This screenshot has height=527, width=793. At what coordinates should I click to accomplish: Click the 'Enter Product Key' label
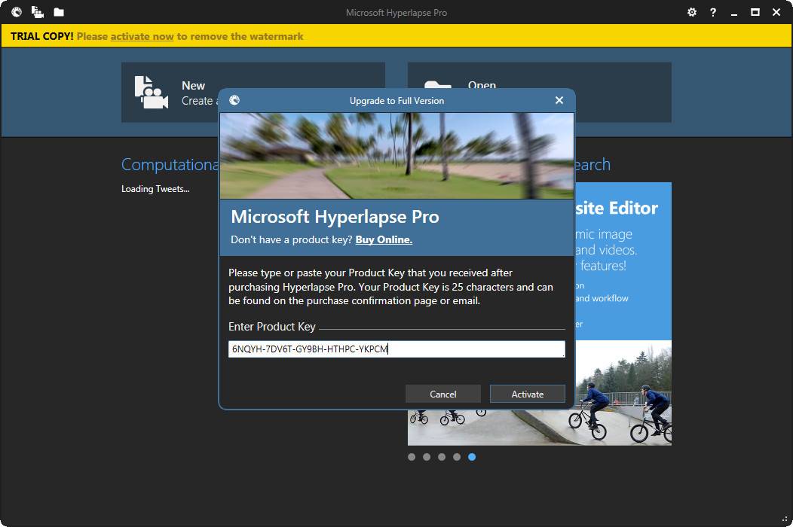(x=272, y=327)
